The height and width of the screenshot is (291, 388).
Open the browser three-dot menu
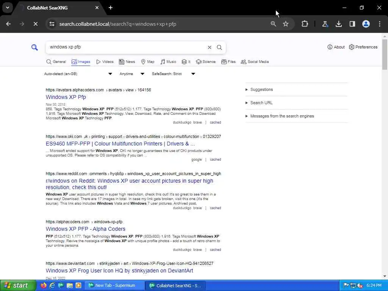(x=380, y=24)
